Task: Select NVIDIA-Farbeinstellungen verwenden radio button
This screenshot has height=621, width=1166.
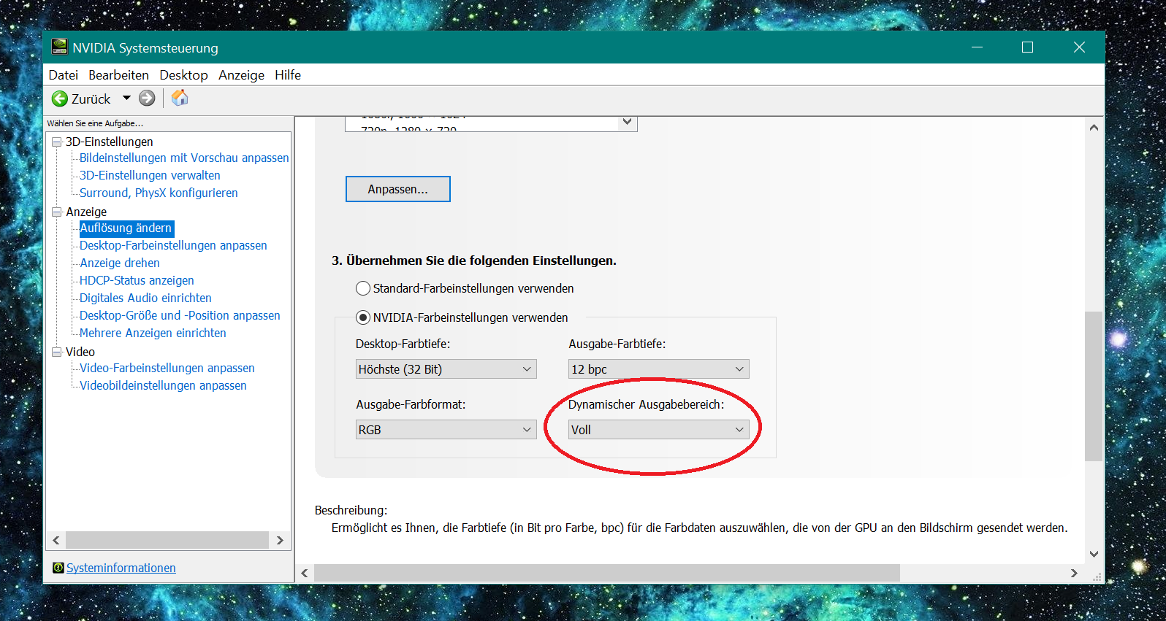Action: 363,317
